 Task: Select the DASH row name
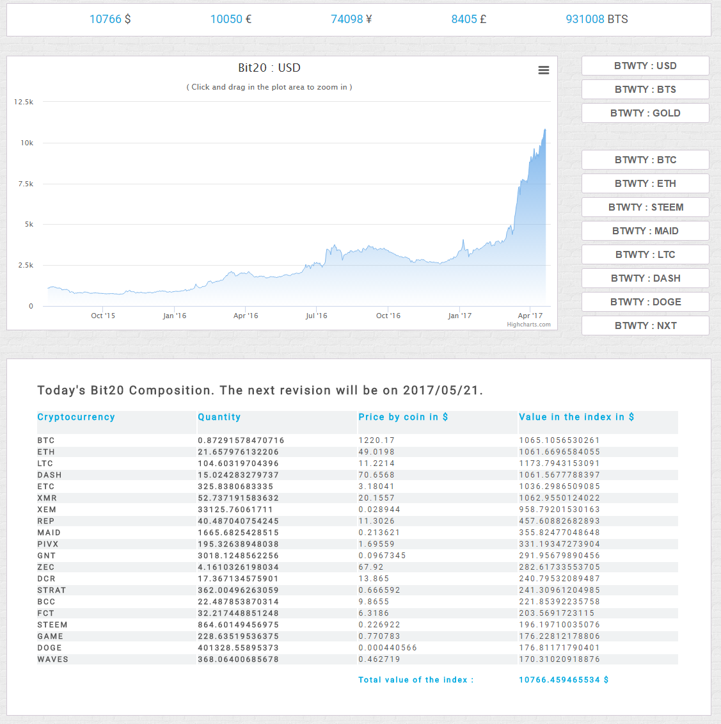coord(49,475)
